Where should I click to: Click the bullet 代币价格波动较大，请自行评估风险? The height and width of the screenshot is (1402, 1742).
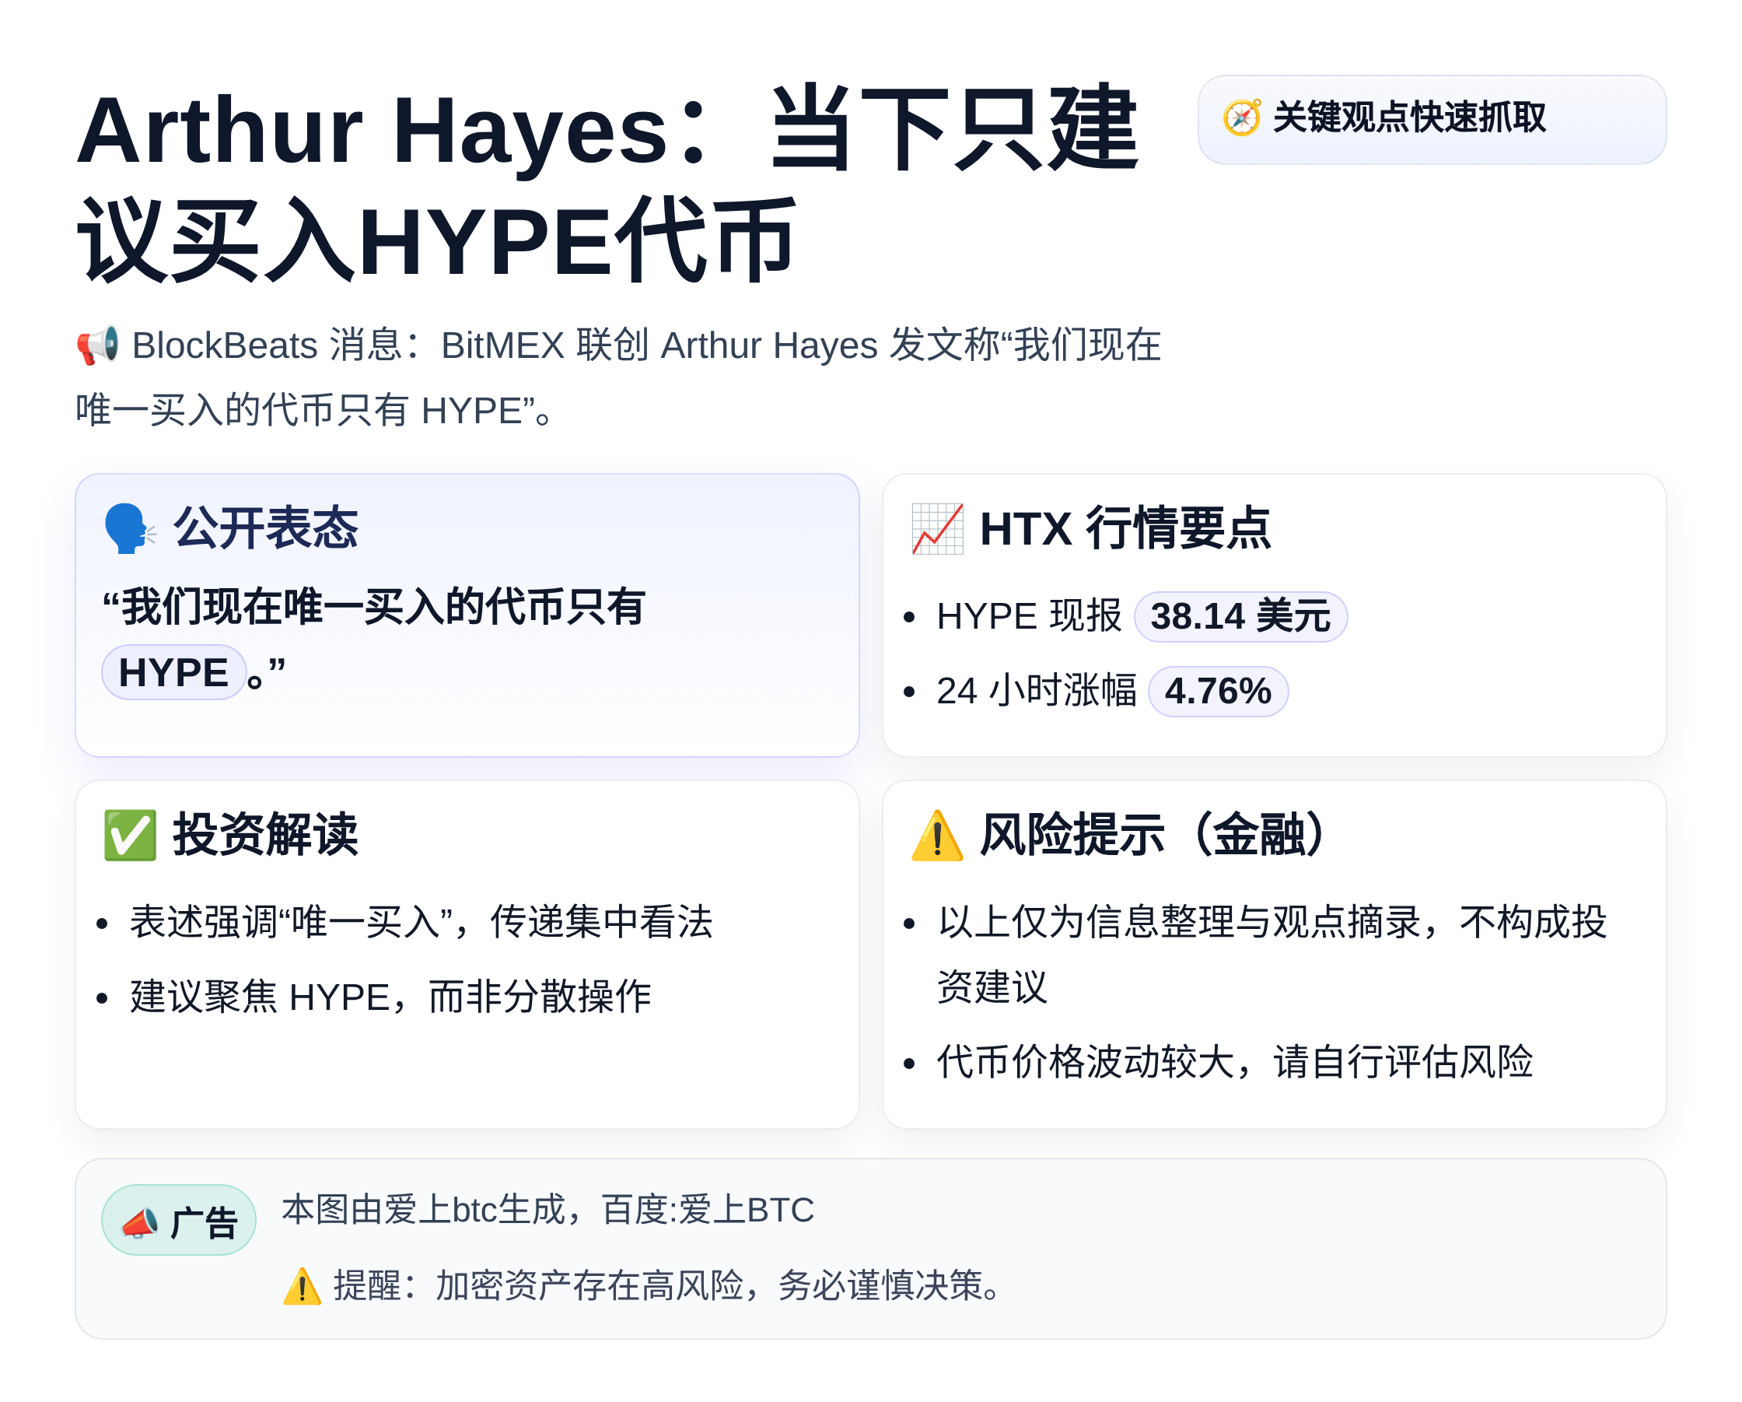1235,1063
